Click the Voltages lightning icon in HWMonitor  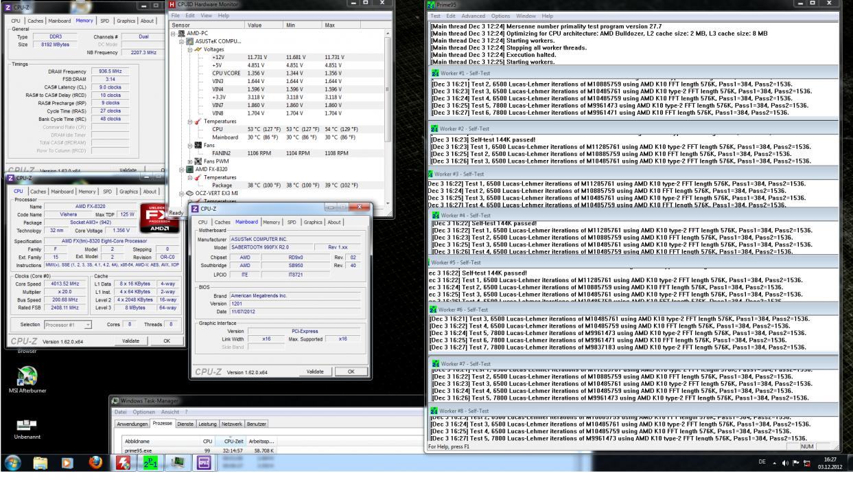[198, 50]
